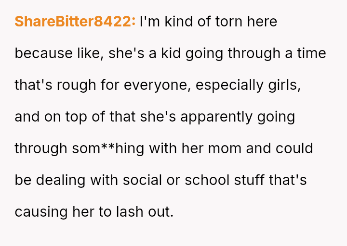Click the word "everyone" in the comment

[156, 85]
